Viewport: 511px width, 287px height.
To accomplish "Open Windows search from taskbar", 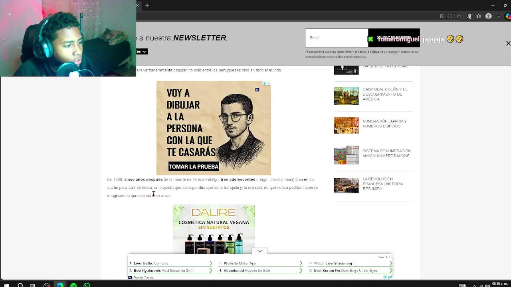I will point(20,285).
